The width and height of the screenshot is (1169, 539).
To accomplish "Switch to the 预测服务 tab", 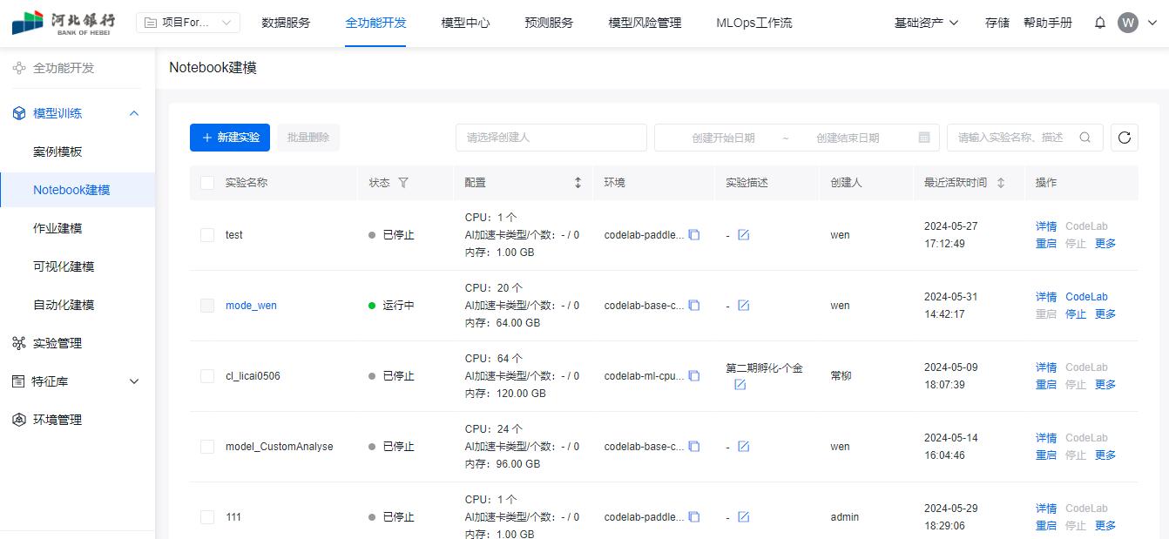I will pyautogui.click(x=550, y=23).
